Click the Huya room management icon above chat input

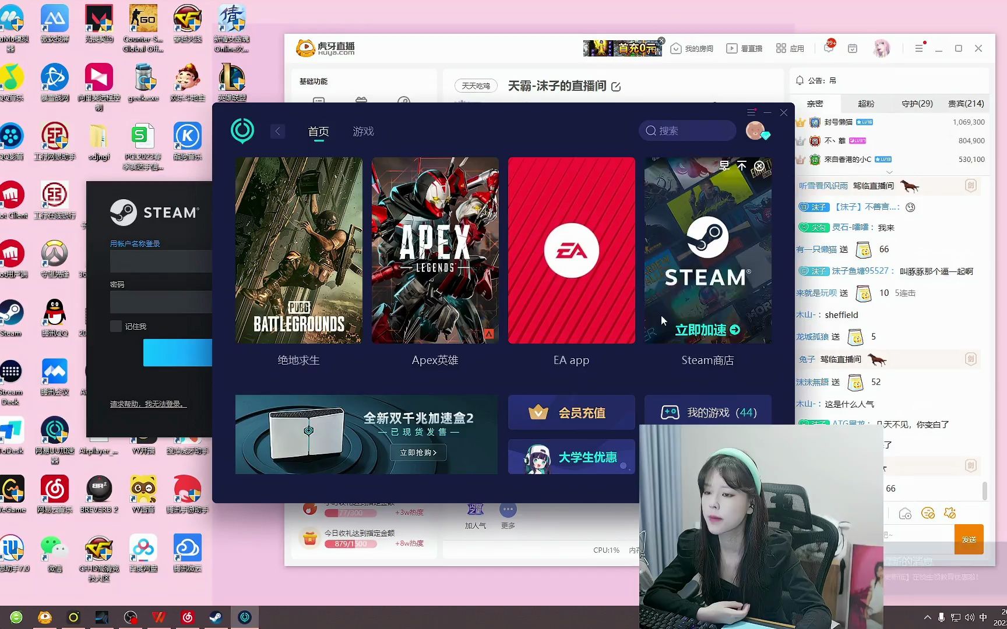click(x=905, y=513)
